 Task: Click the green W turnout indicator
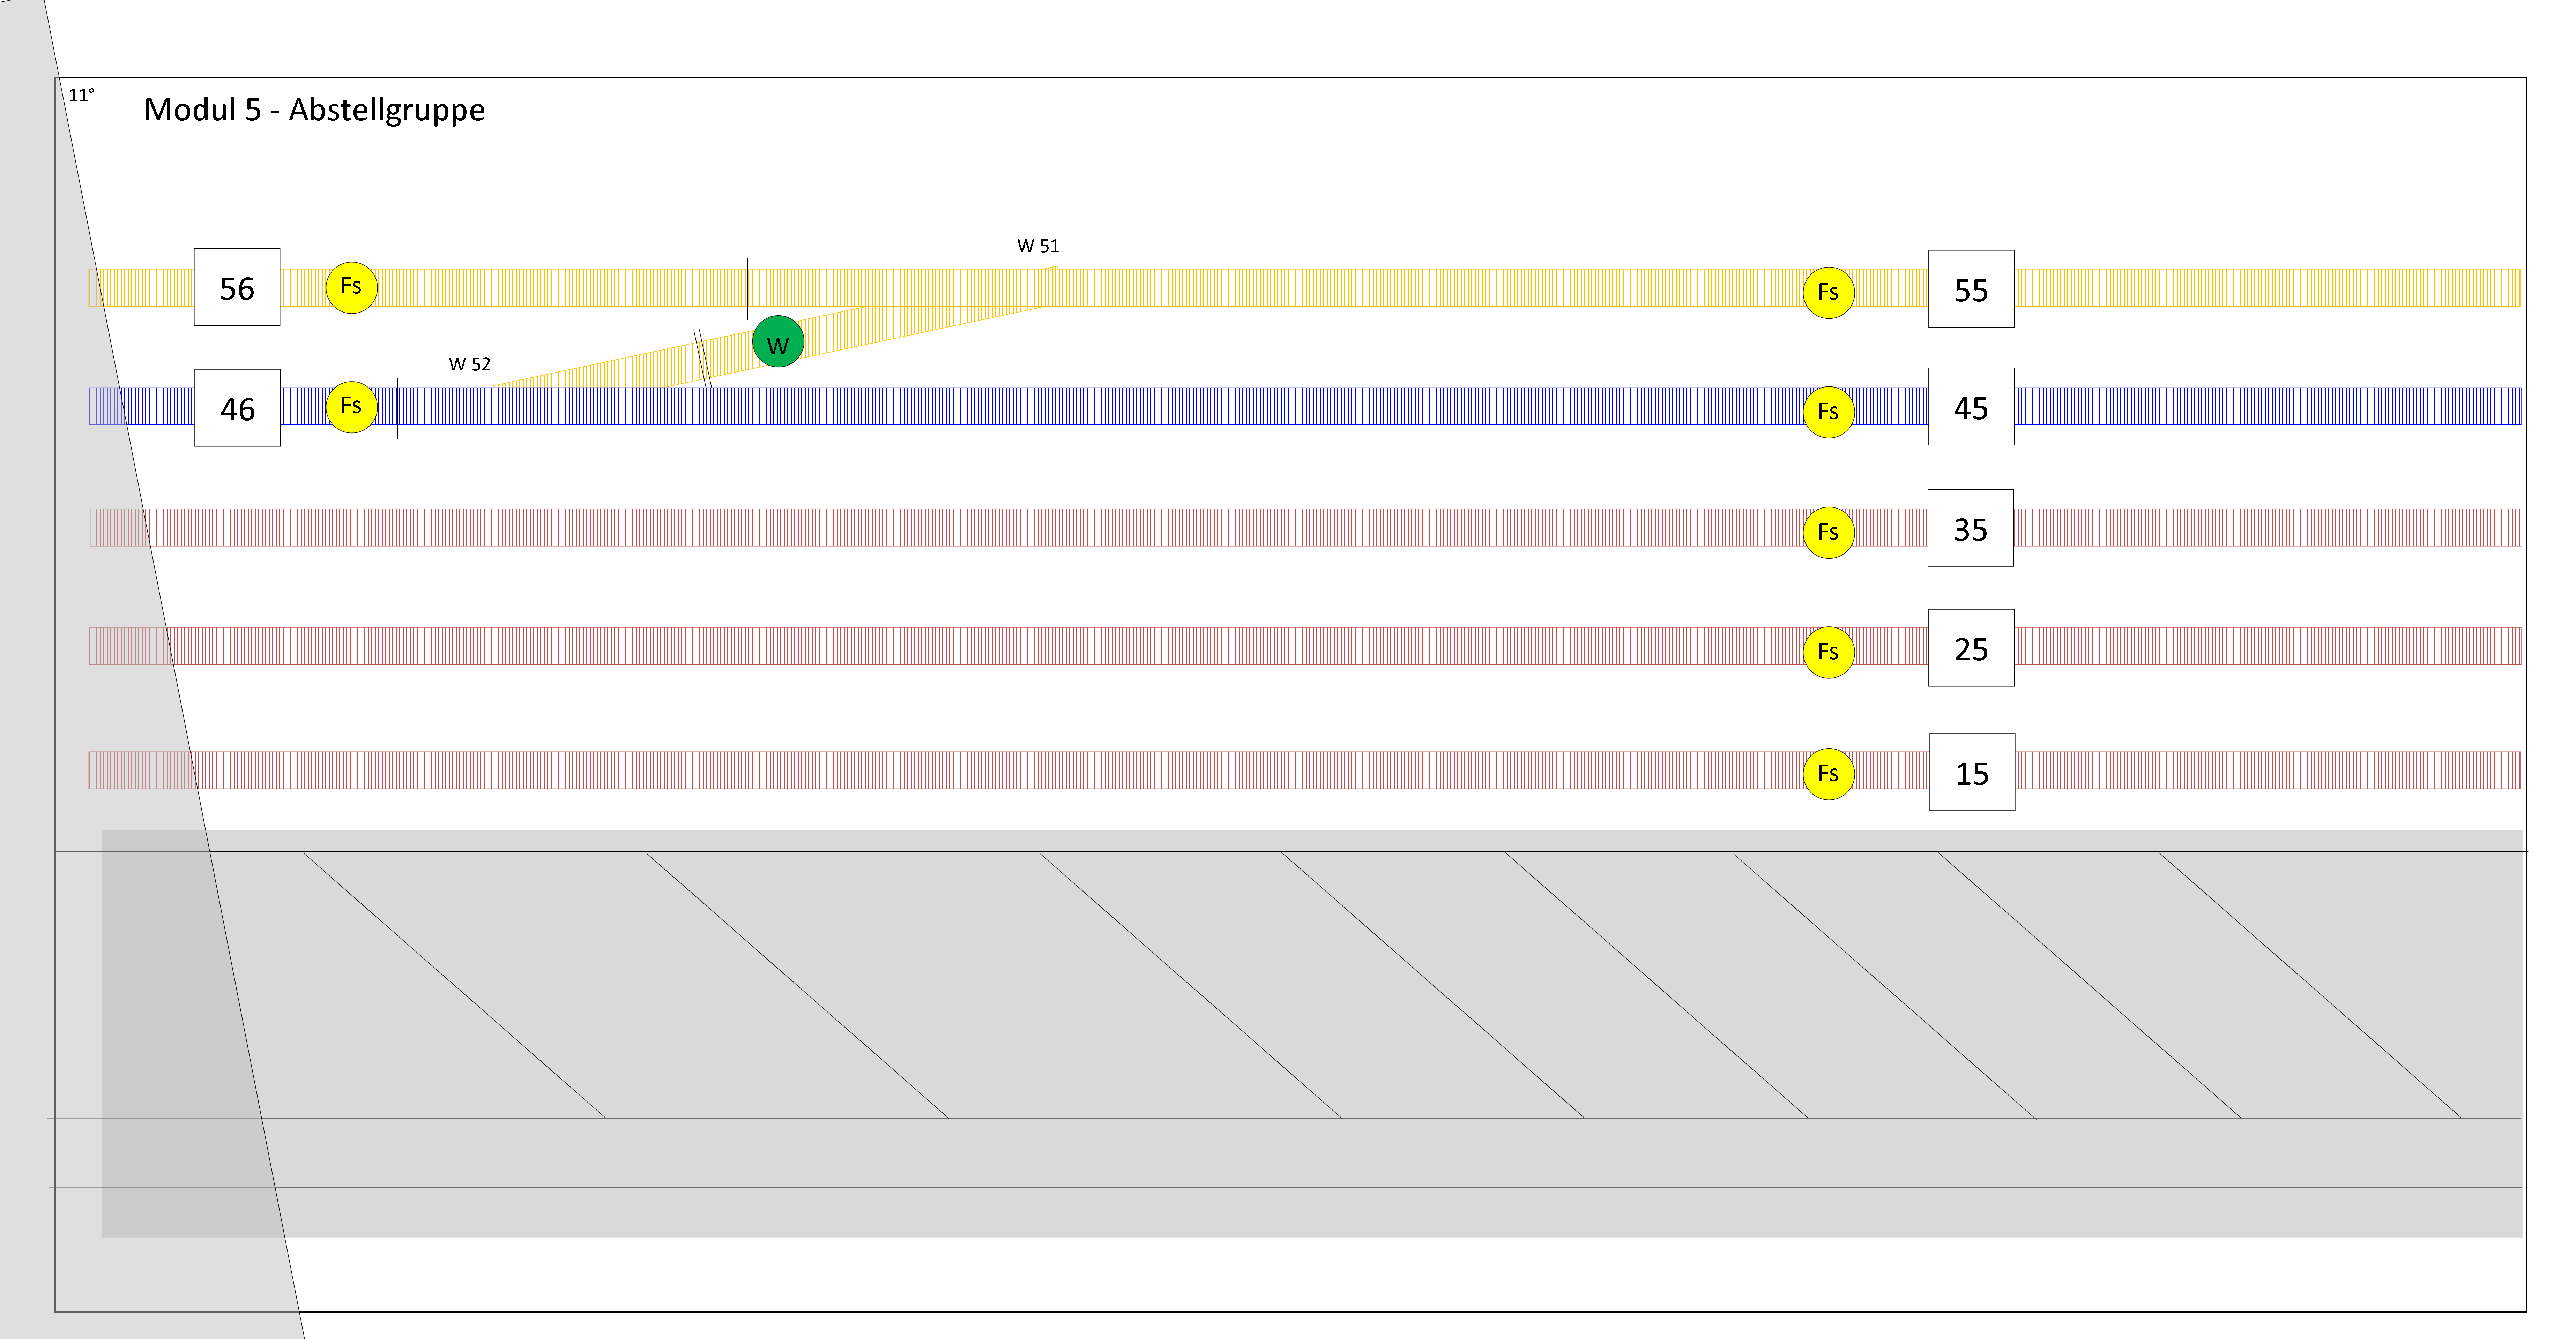pyautogui.click(x=778, y=342)
